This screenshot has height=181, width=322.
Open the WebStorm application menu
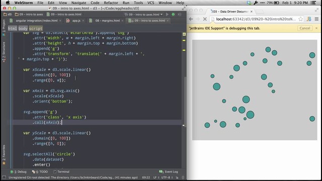[23, 3]
